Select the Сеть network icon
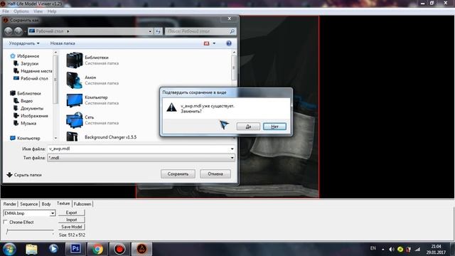The width and height of the screenshot is (455, 256). click(75, 120)
